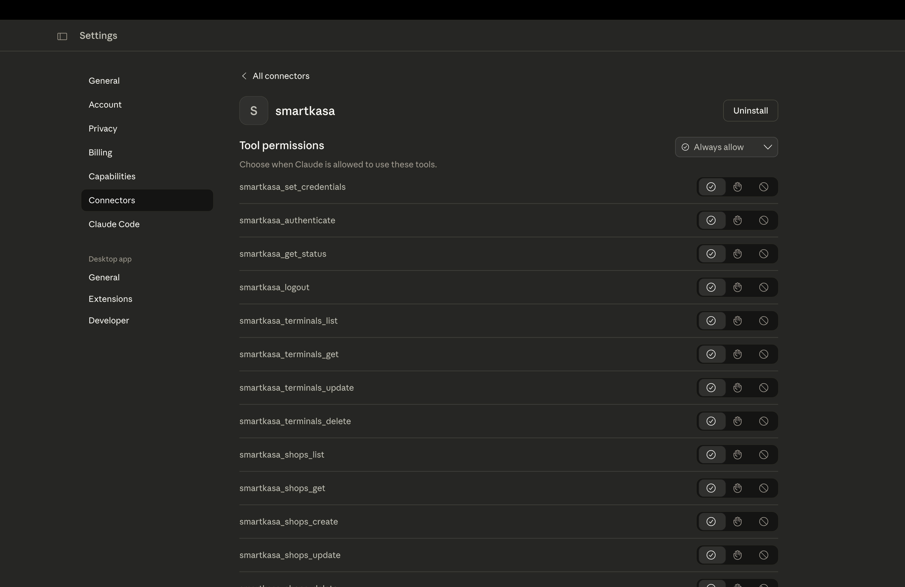Set smartkasa_set_credentials to needs approval (hand icon)
This screenshot has width=905, height=587.
(737, 187)
